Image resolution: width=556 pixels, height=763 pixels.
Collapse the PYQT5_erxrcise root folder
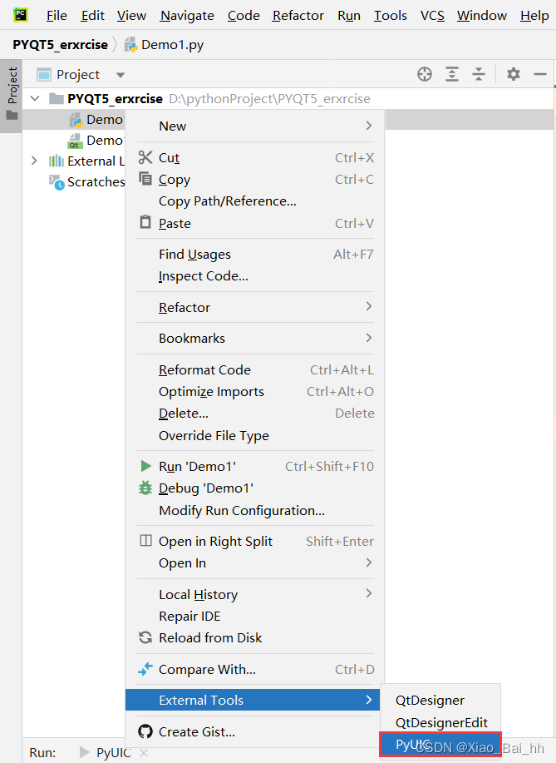tap(35, 99)
